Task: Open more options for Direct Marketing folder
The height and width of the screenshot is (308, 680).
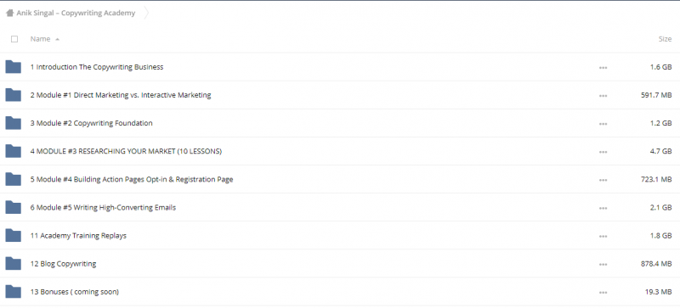Action: pos(603,96)
